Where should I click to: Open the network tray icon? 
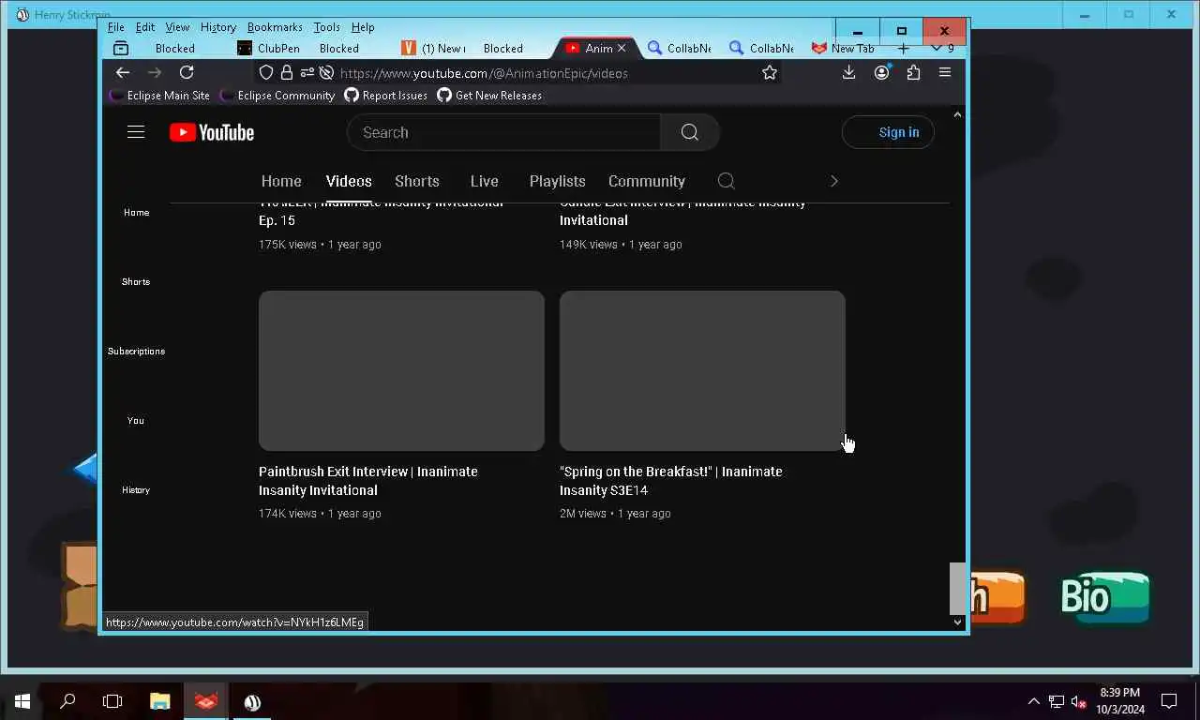click(1057, 701)
